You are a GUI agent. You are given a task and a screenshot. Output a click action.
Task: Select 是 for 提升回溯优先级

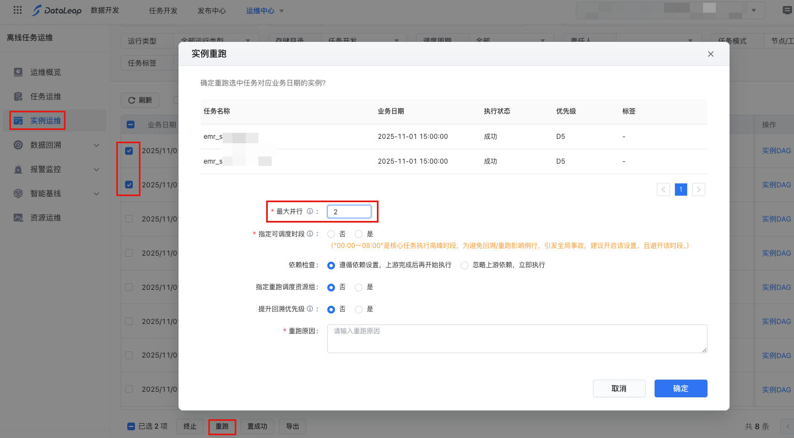pyautogui.click(x=359, y=309)
